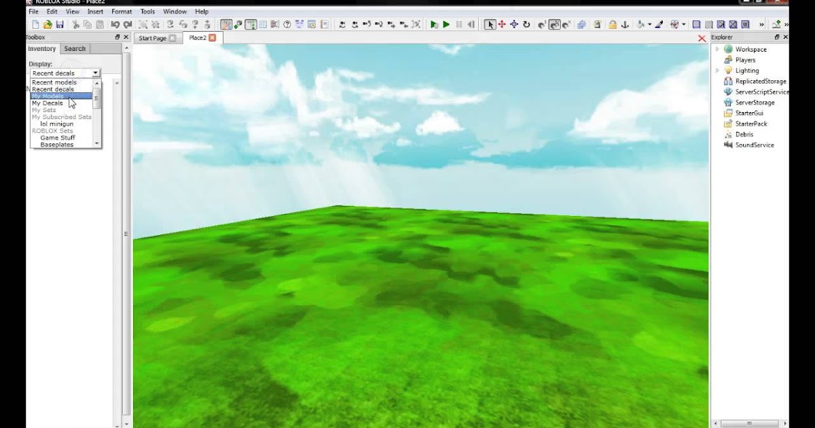
Task: Expand the Lighting tree node
Action: pos(717,70)
